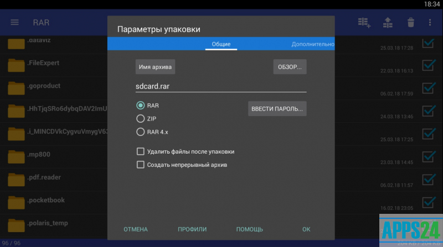Confirm packing with the 'OK' button
This screenshot has height=247, width=443.
click(306, 229)
